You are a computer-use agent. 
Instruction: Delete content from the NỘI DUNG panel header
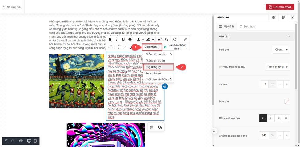(x=274, y=17)
